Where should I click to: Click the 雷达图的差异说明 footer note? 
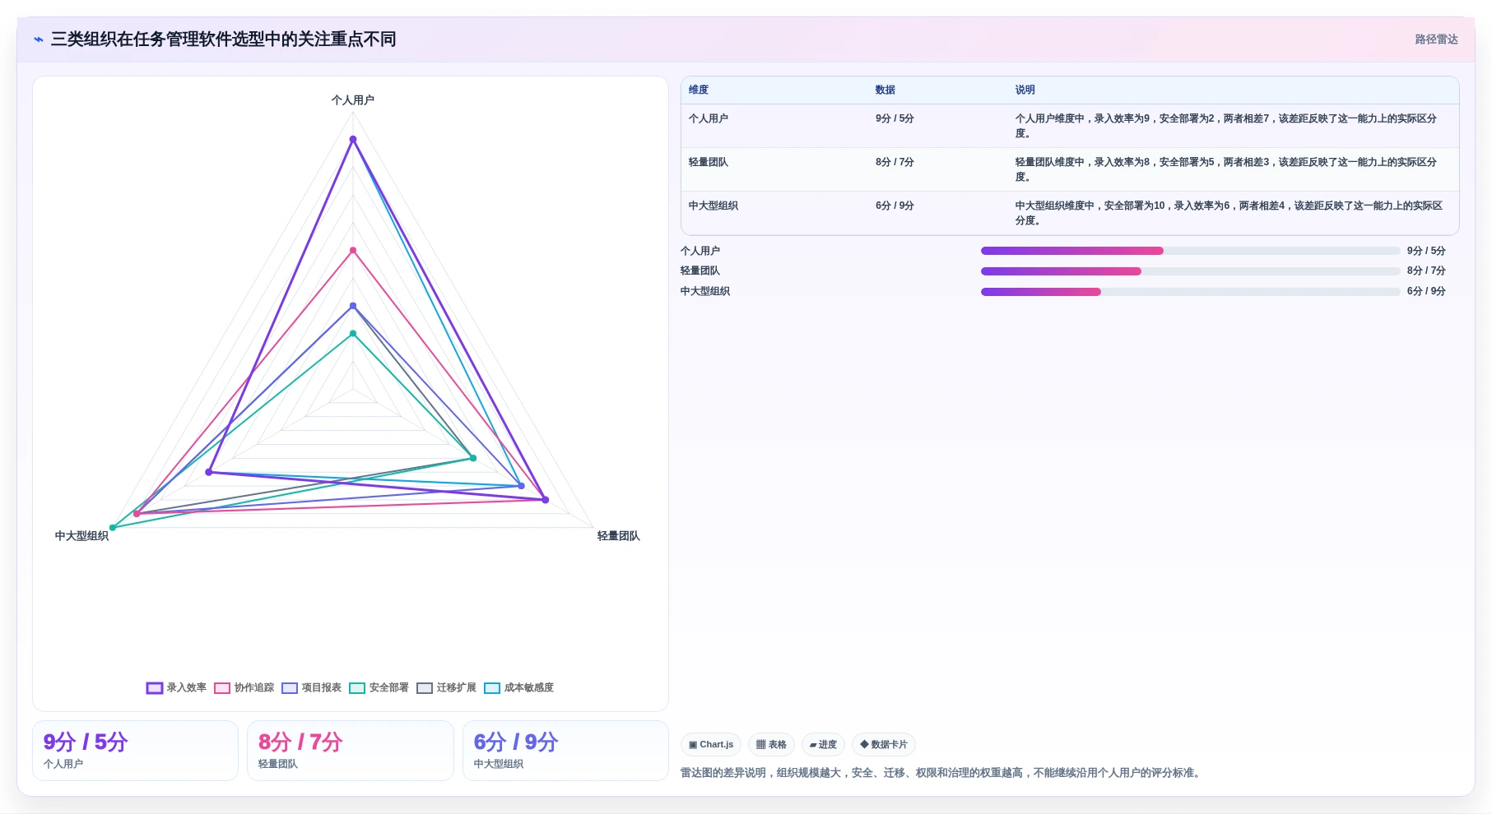(x=941, y=773)
